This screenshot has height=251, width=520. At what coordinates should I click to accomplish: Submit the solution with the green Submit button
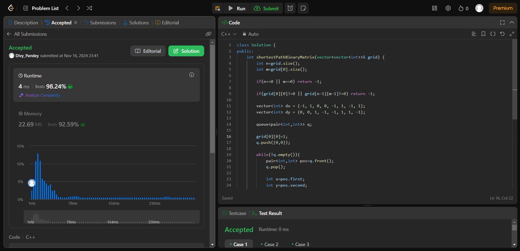(266, 8)
